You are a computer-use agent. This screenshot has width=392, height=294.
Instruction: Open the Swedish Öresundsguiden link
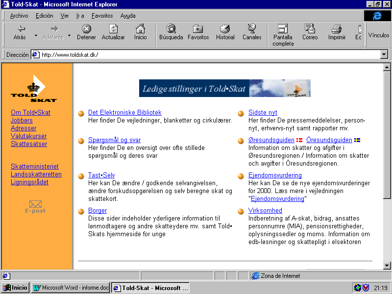pyautogui.click(x=329, y=140)
